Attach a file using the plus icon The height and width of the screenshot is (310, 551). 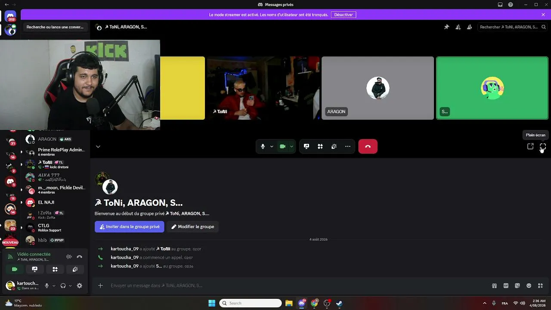pyautogui.click(x=100, y=285)
